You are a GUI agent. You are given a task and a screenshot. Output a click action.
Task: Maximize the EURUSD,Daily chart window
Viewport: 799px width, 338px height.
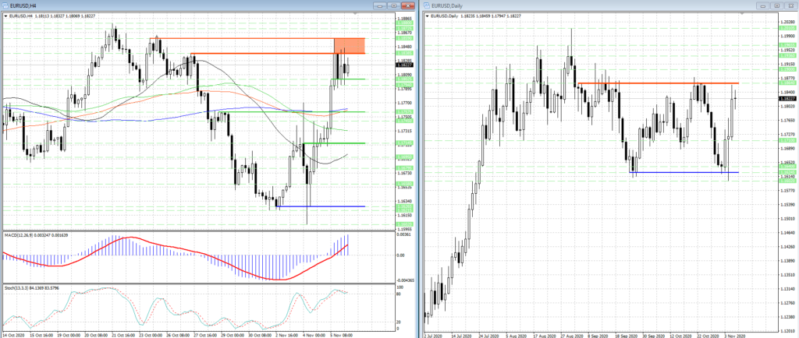click(776, 5)
